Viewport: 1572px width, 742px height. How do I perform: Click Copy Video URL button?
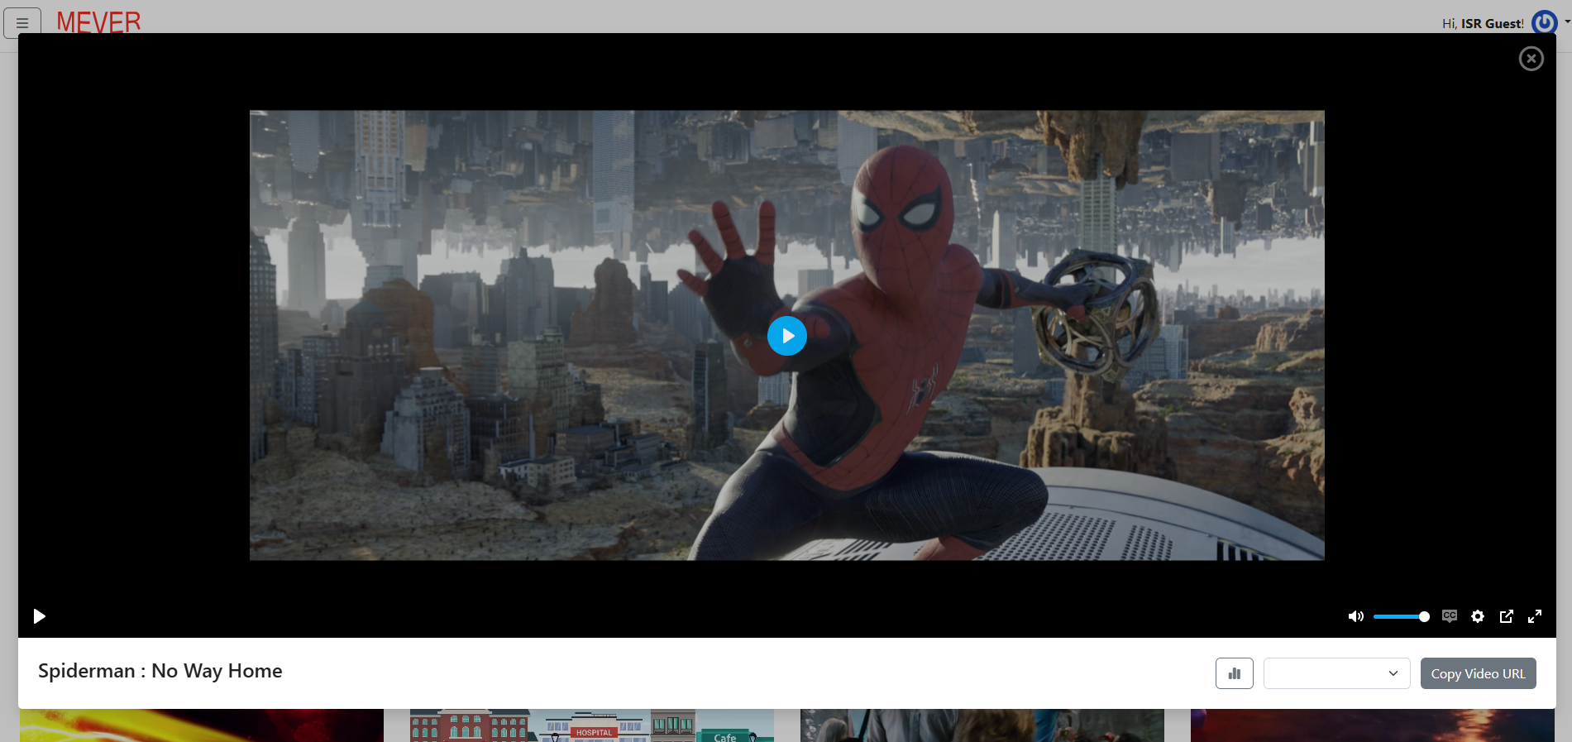tap(1479, 673)
